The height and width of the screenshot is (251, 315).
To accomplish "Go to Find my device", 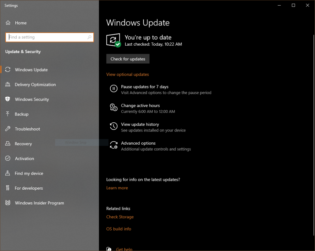I will pyautogui.click(x=29, y=173).
